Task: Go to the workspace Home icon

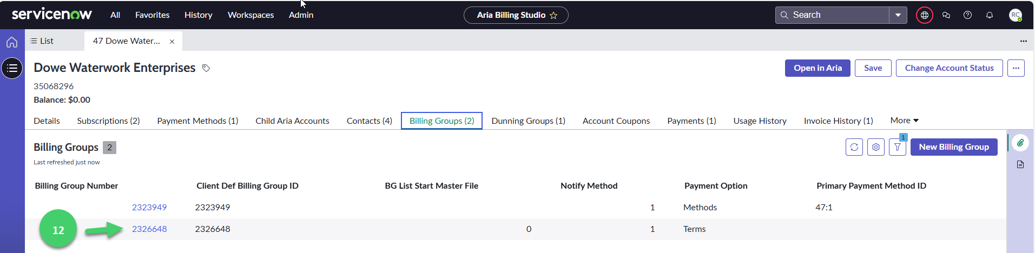Action: click(12, 42)
